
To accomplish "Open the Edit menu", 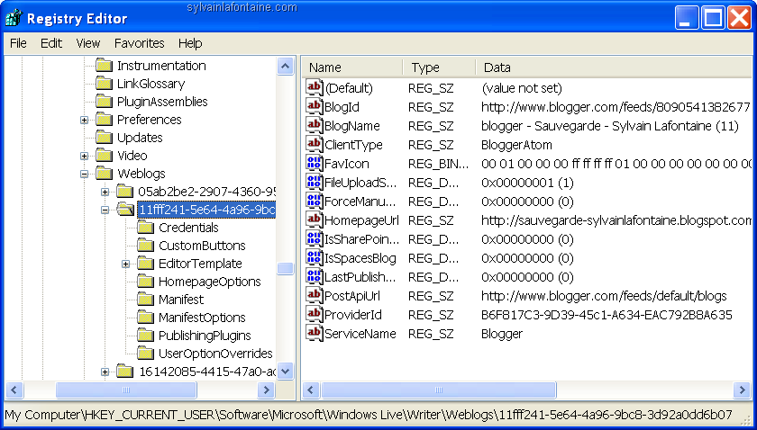I will coord(51,43).
